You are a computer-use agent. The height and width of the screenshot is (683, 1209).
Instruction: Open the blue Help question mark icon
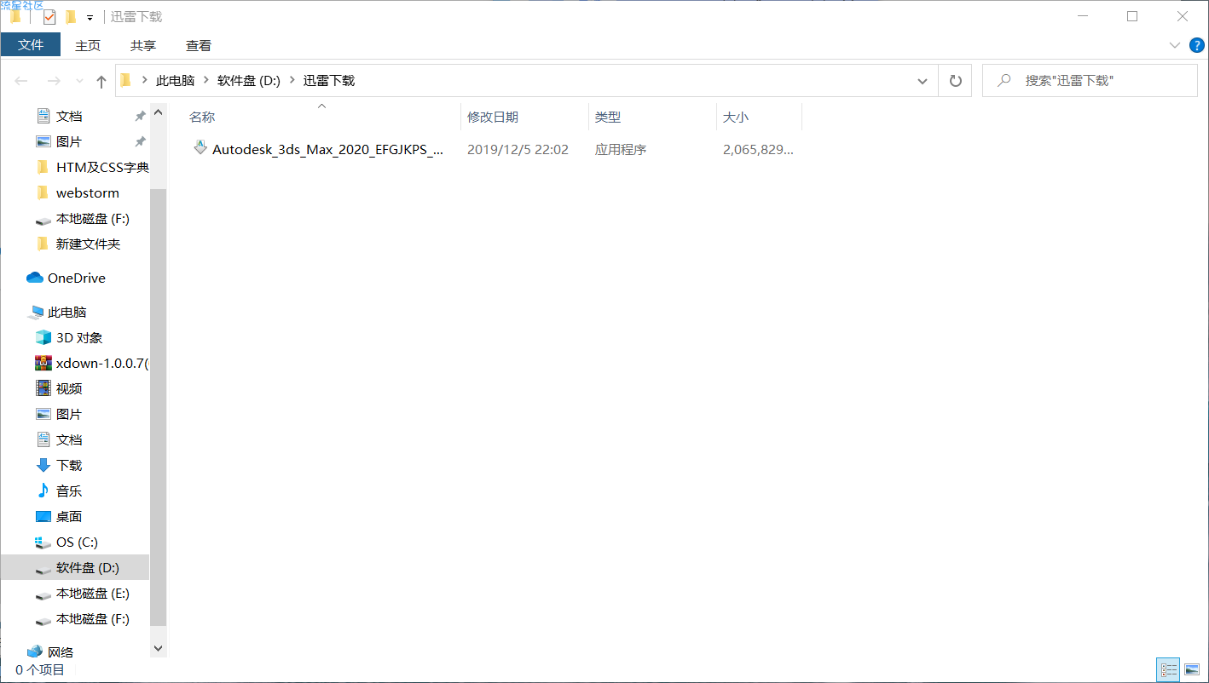pyautogui.click(x=1196, y=45)
